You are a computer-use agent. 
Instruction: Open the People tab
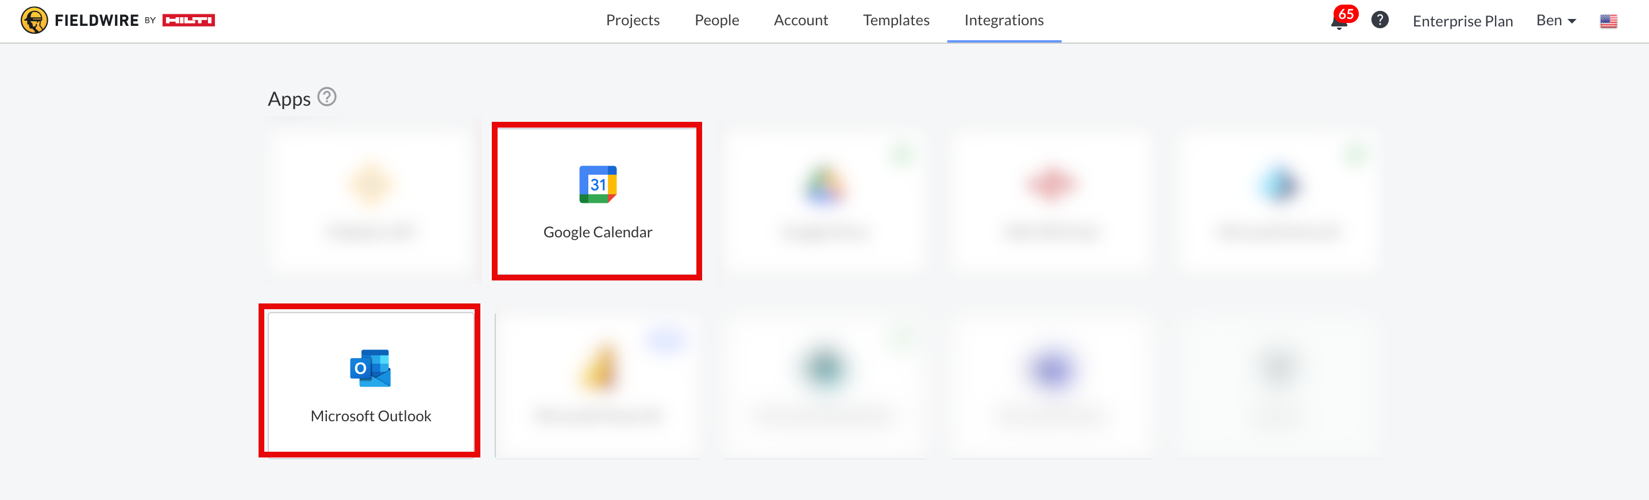click(x=716, y=21)
